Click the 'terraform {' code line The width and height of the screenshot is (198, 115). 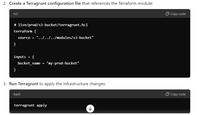tap(25, 31)
